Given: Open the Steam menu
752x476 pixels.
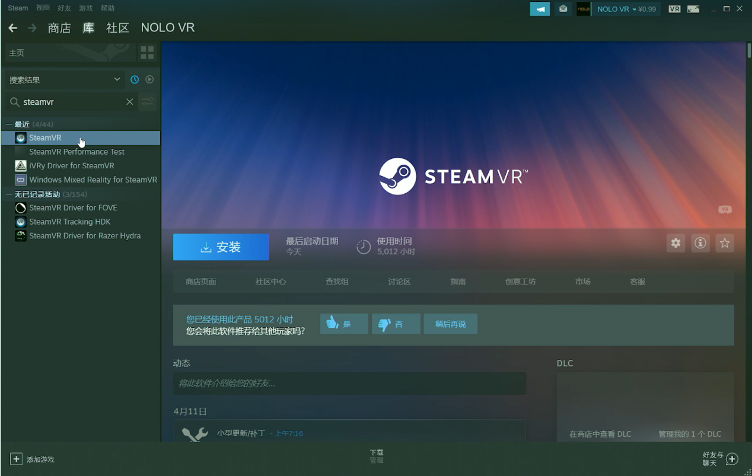Looking at the screenshot, I should click(x=18, y=8).
